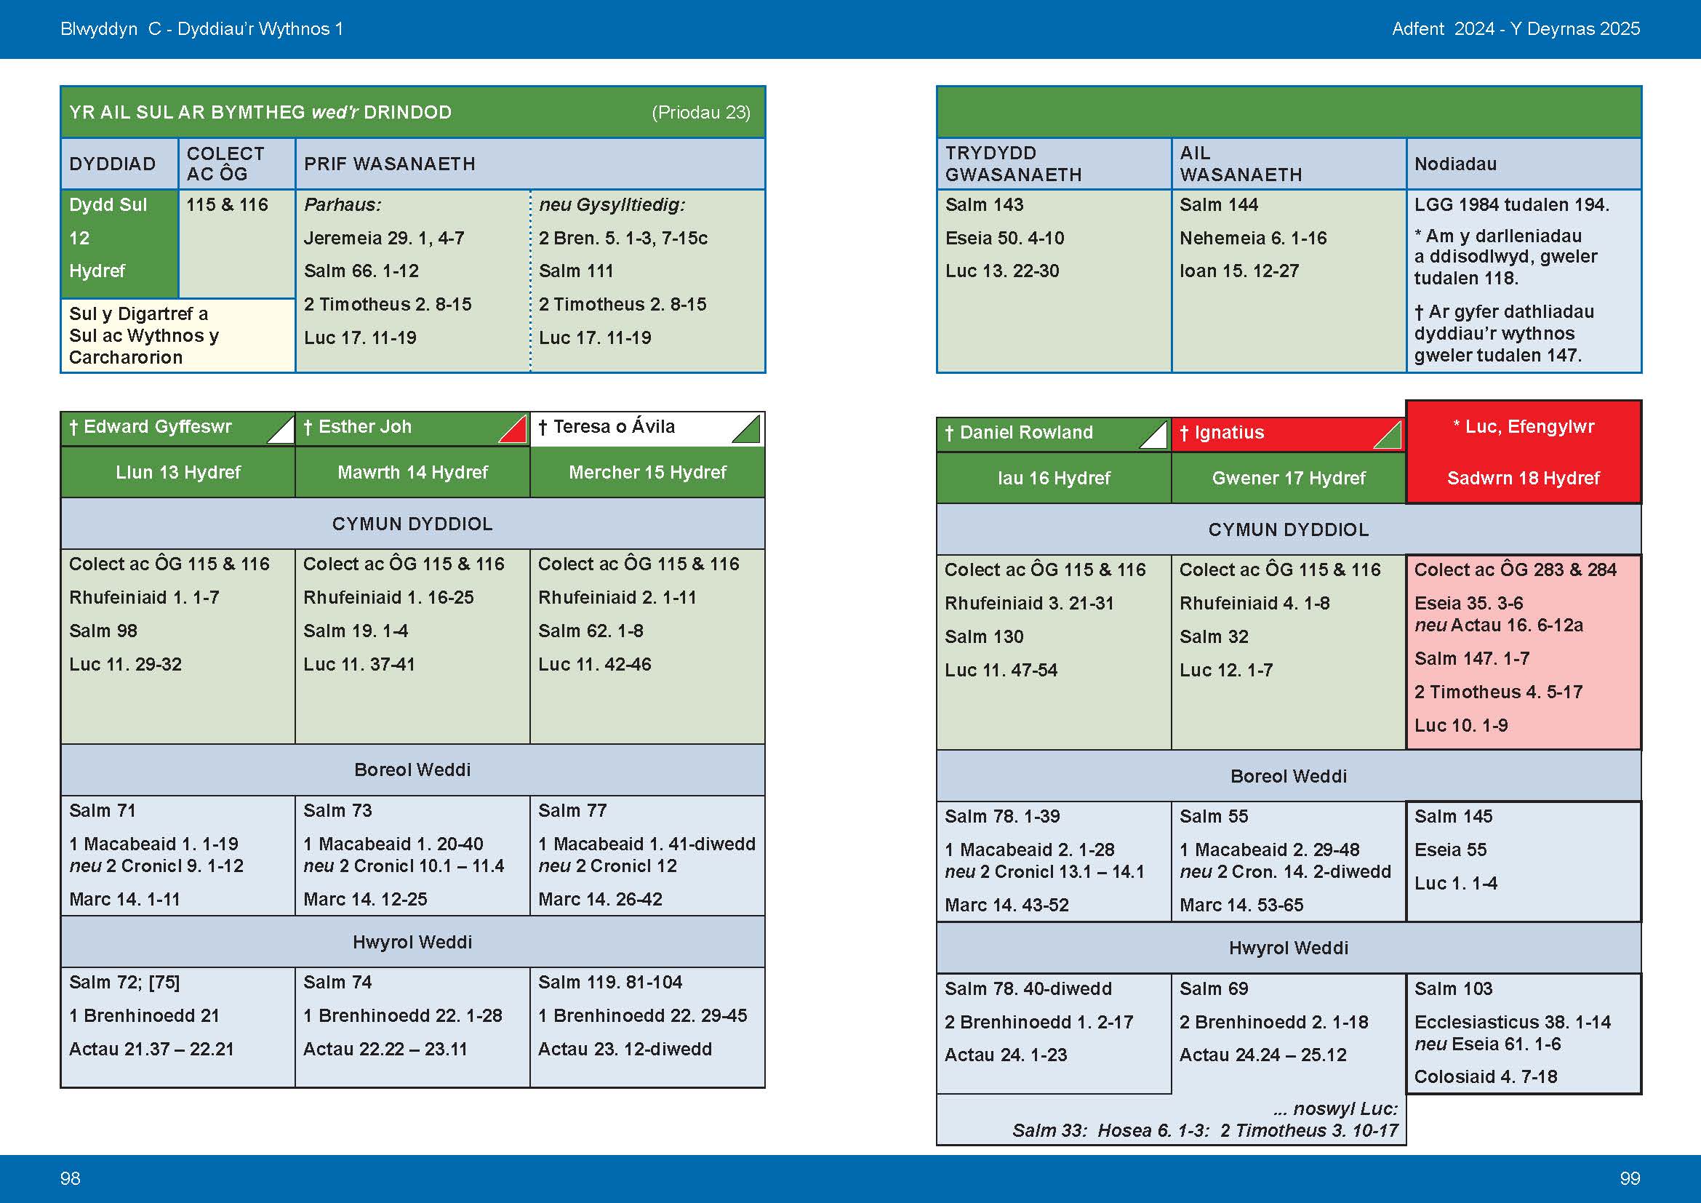Select the 'Mawrth 14 Hydref' day header
The width and height of the screenshot is (1701, 1203).
pyautogui.click(x=412, y=473)
